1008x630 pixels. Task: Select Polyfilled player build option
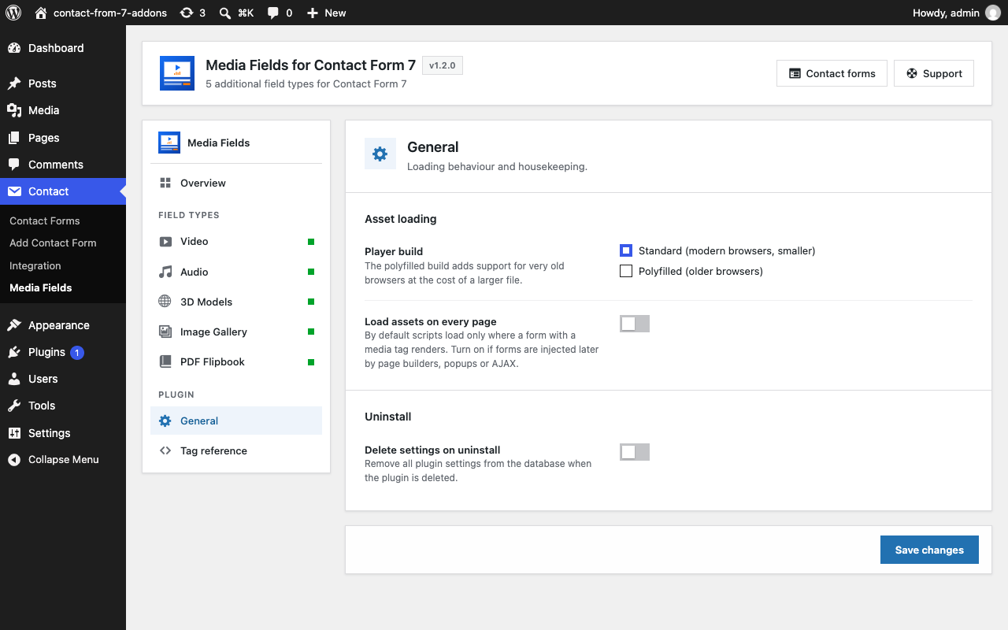click(x=626, y=271)
